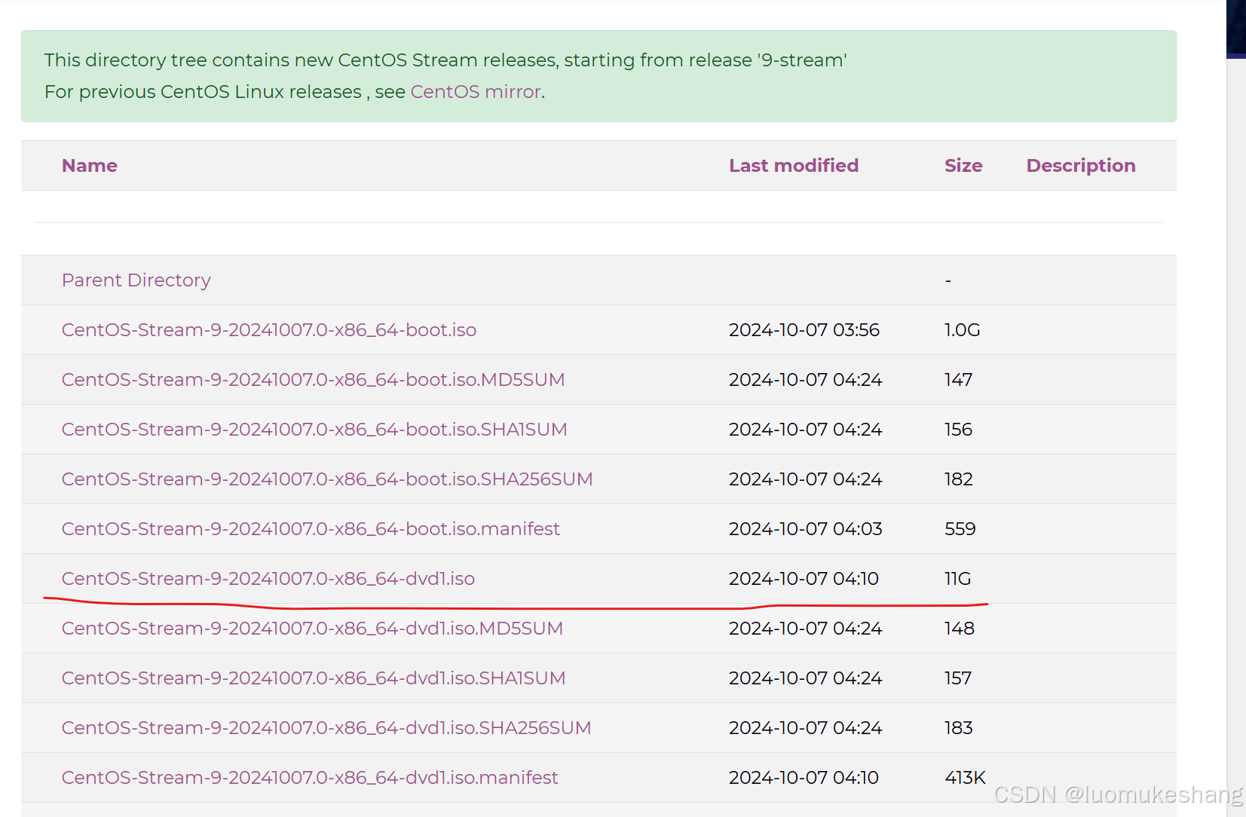Open dvd1.iso.manifest file link

310,778
